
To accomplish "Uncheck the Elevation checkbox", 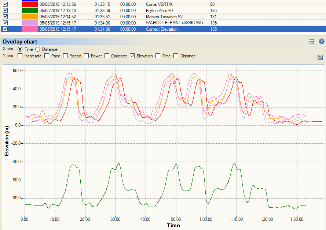I will (x=132, y=56).
